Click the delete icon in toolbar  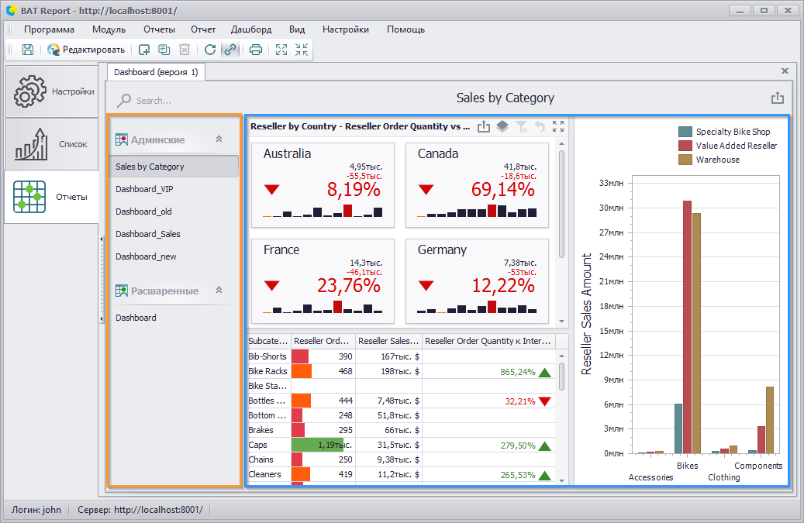pyautogui.click(x=185, y=49)
